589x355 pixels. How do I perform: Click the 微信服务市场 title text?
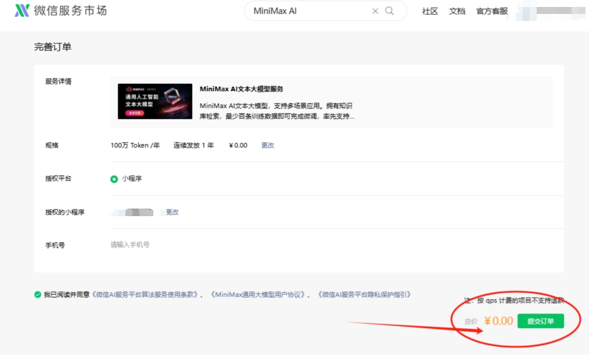(70, 10)
